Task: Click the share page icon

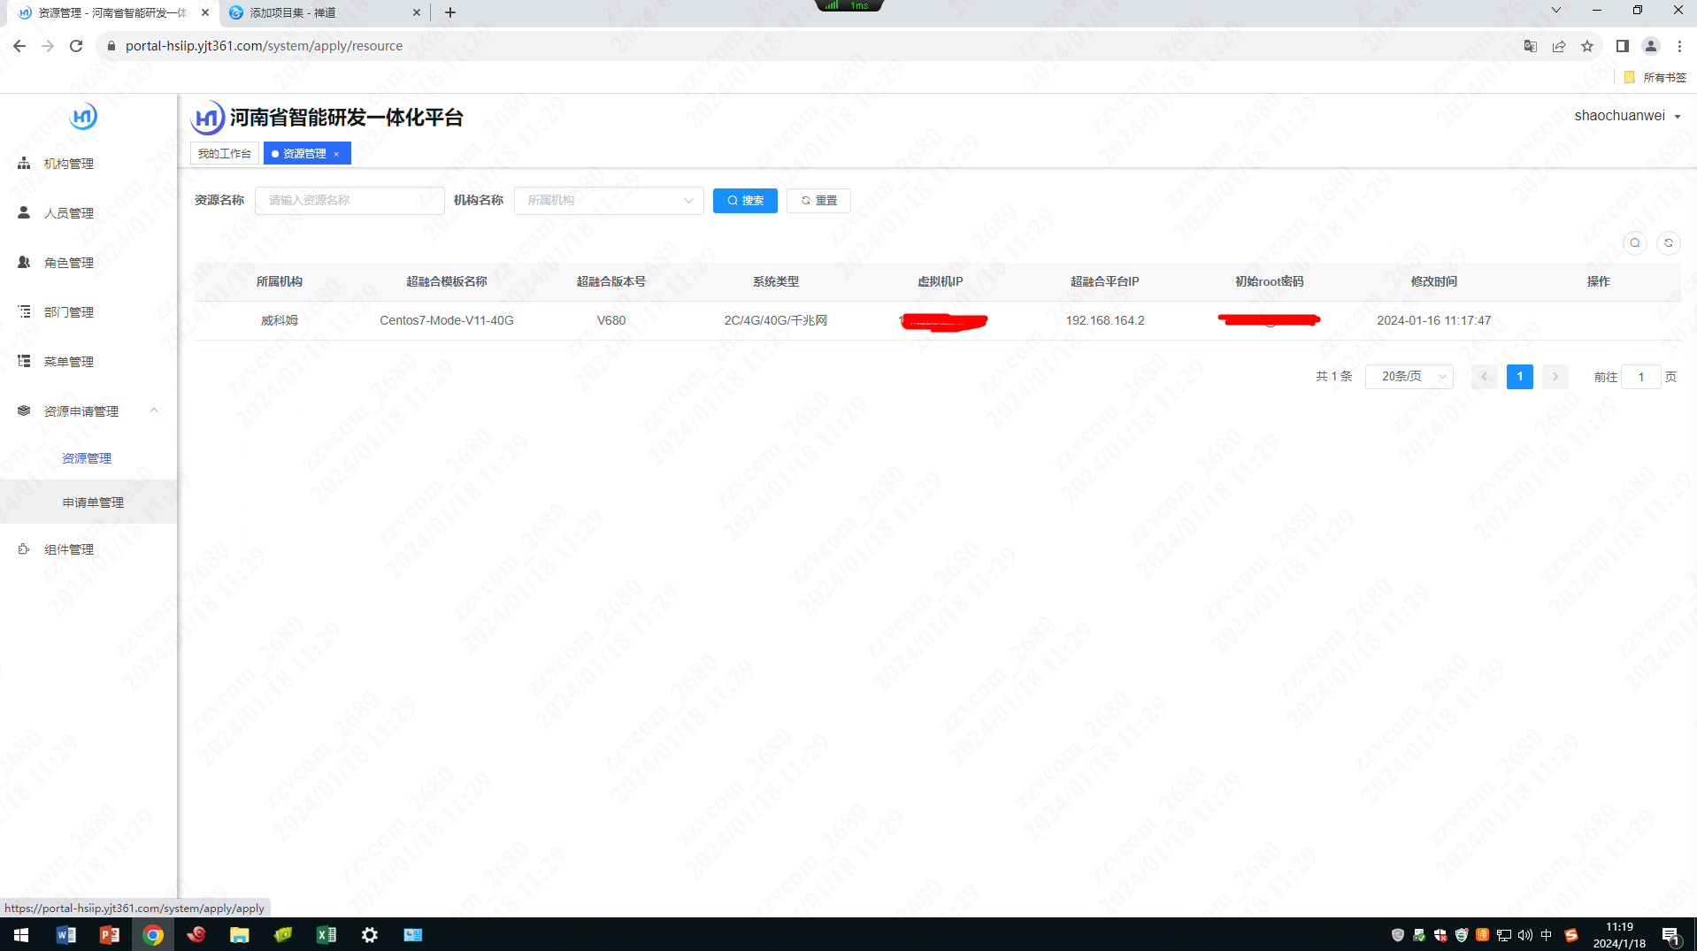Action: coord(1559,46)
